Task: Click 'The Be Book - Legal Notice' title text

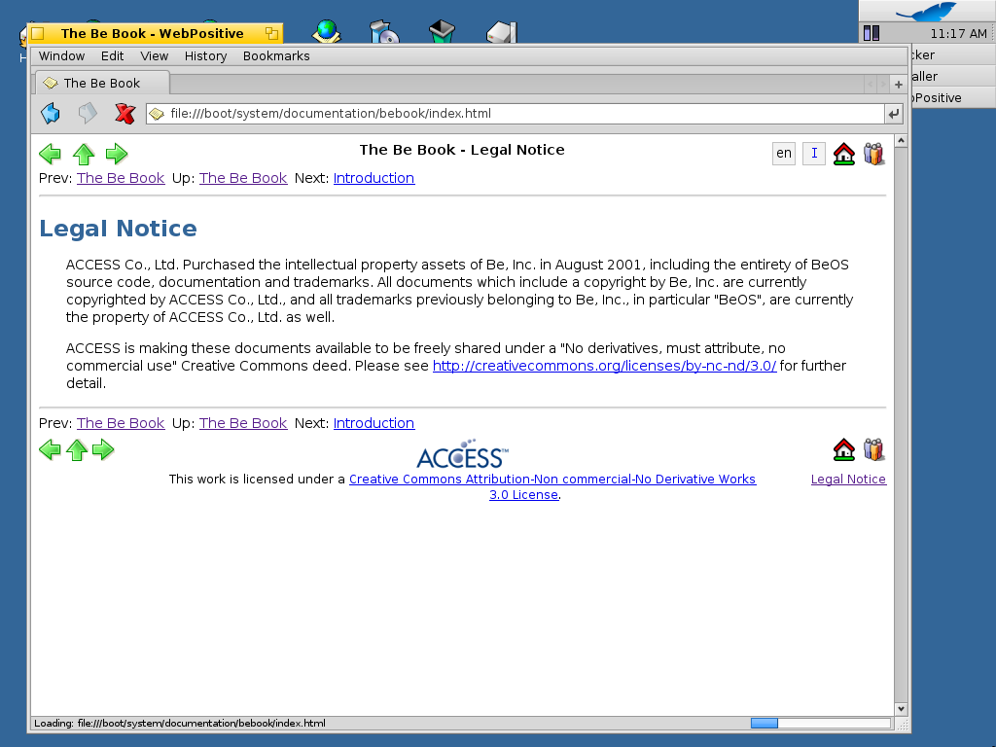Action: (x=462, y=150)
